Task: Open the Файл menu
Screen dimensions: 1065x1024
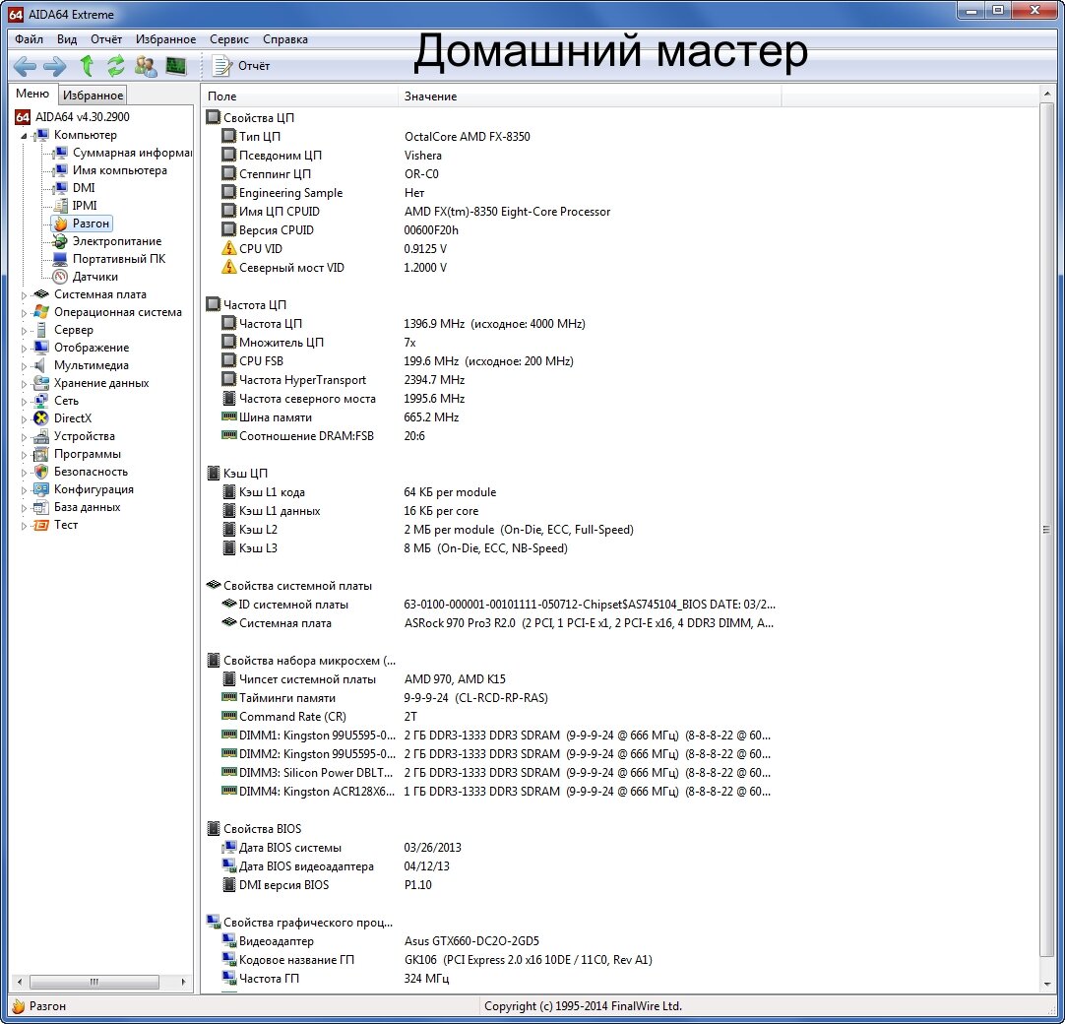Action: (30, 39)
